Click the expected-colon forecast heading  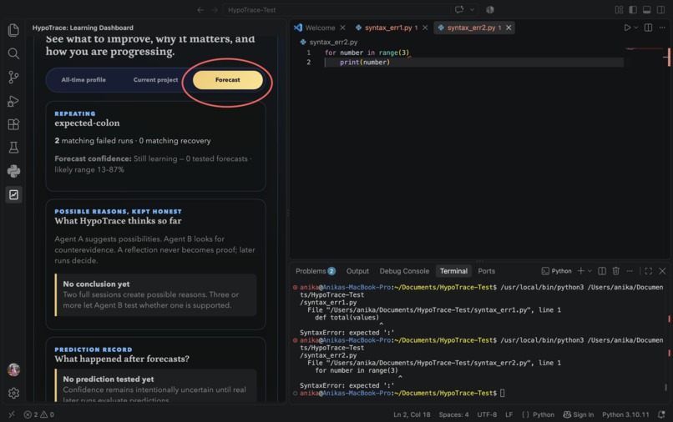(x=87, y=123)
